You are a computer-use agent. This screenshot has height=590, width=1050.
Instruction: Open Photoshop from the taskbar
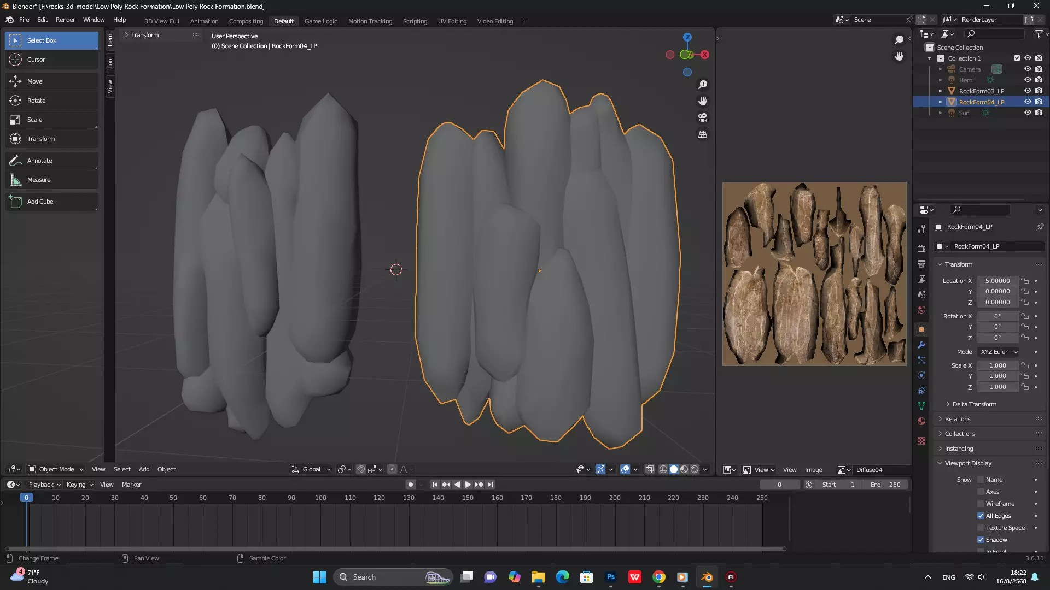pyautogui.click(x=611, y=577)
